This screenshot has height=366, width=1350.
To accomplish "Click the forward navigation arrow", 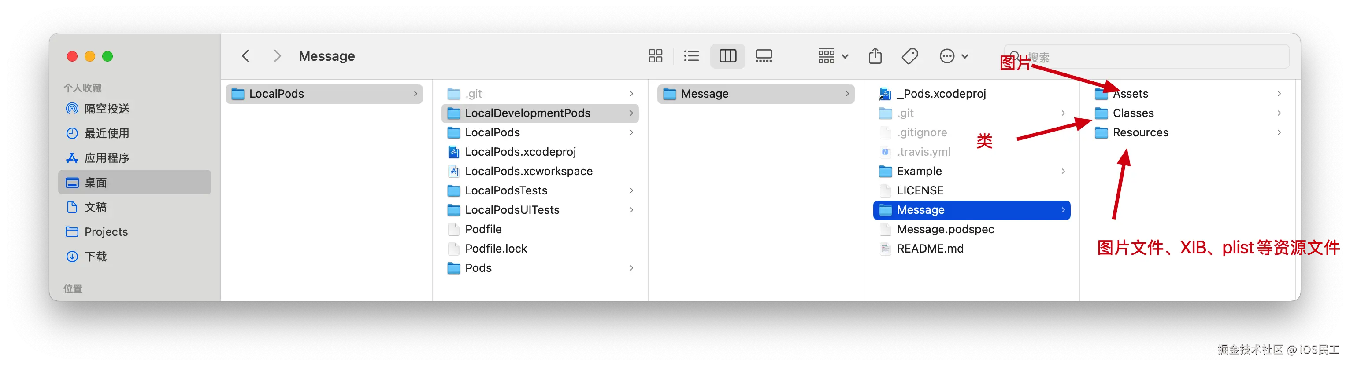I will (x=277, y=56).
